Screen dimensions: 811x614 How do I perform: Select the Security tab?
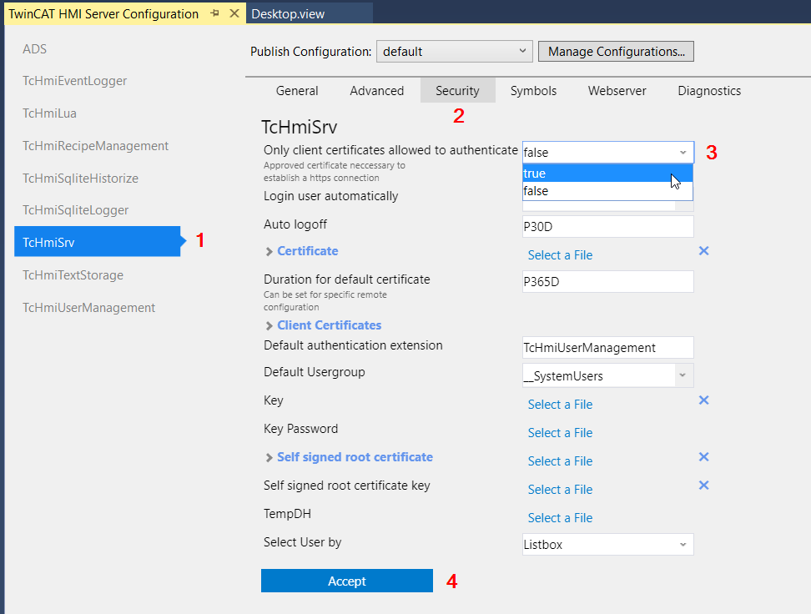(x=458, y=91)
